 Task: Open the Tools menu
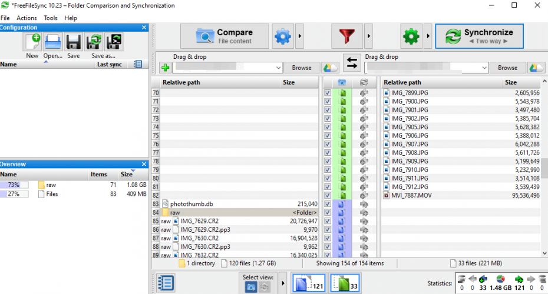50,18
